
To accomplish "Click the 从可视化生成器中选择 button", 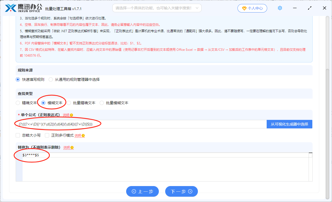I will coord(289,124).
